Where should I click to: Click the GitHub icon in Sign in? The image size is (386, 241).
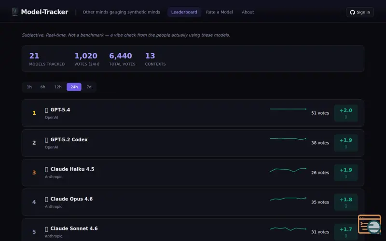tap(353, 13)
